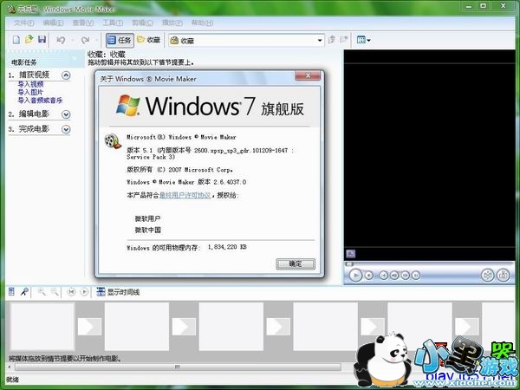Play the preview monitor
This screenshot has height=390, width=520.
click(x=355, y=276)
